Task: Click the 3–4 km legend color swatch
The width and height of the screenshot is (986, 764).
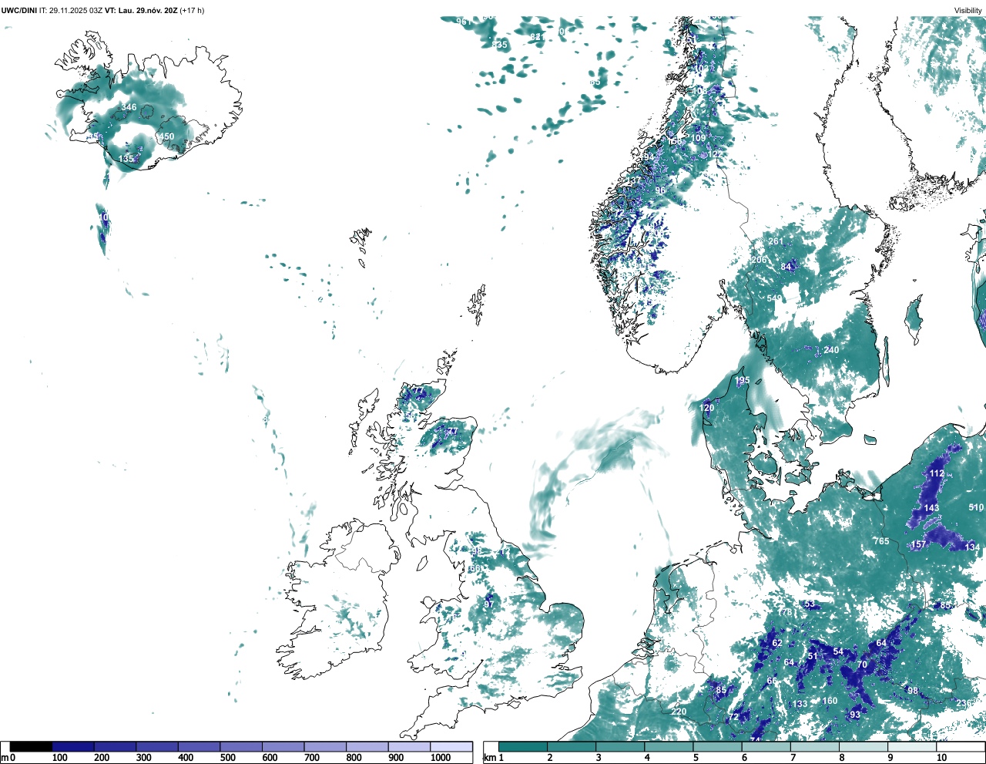Action: coord(620,746)
